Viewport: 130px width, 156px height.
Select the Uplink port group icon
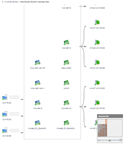coord(66,83)
